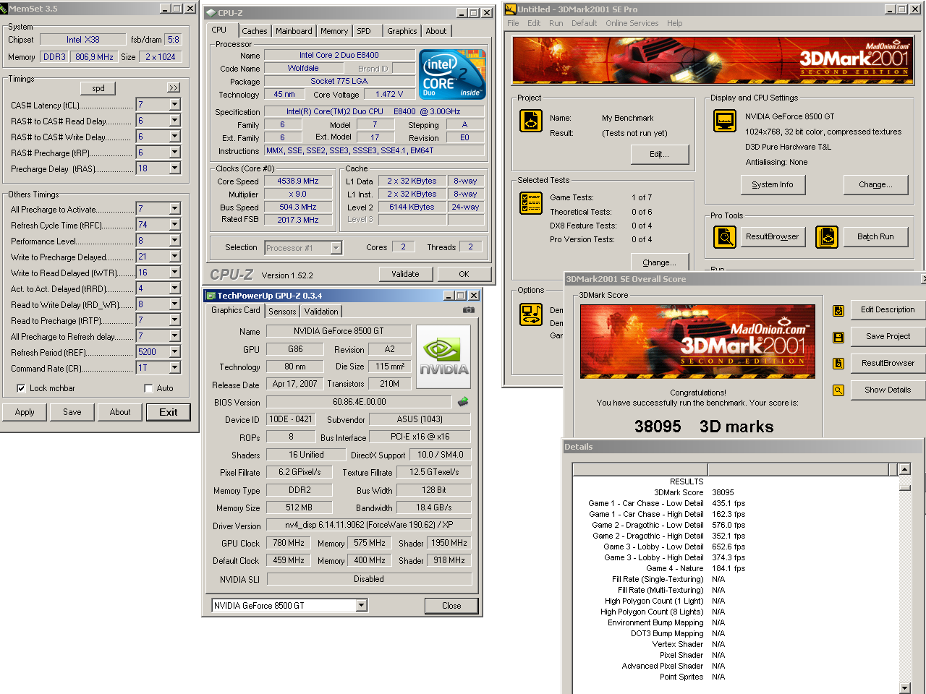Viewport: 926px width, 694px height.
Task: Open the Precharge Delay (tRAS) dropdown
Action: tap(174, 168)
